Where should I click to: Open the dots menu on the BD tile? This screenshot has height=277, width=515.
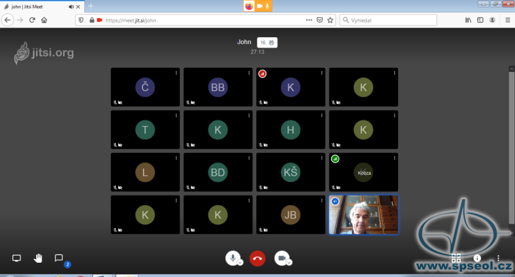click(x=249, y=158)
